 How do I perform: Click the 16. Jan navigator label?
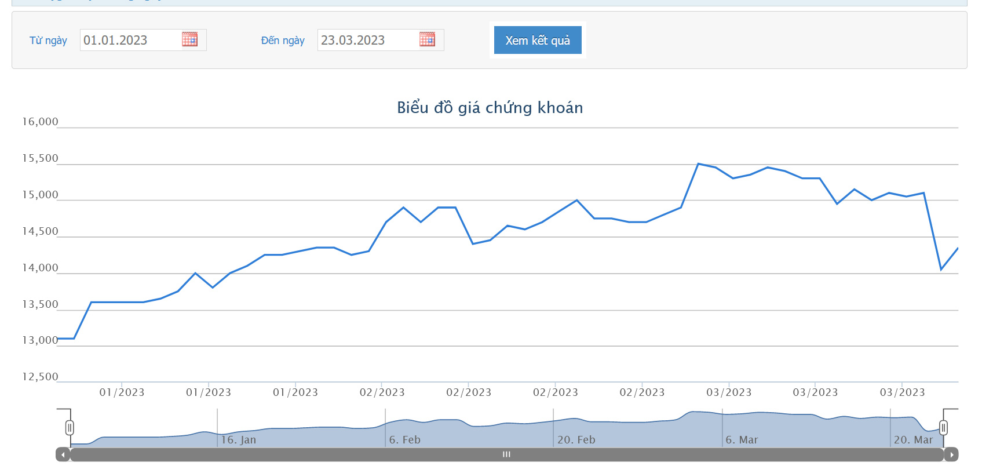tap(239, 440)
